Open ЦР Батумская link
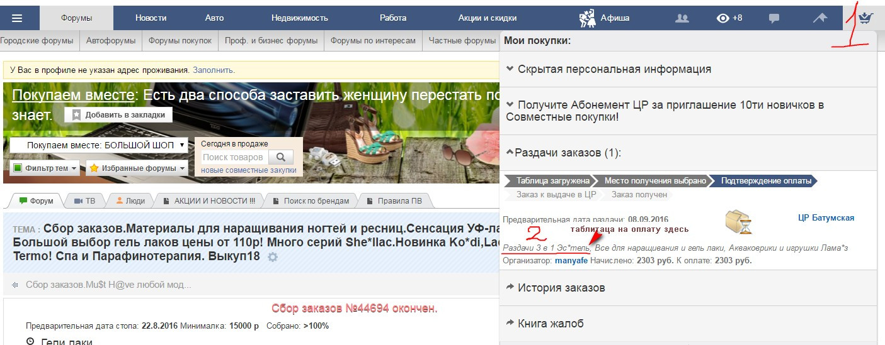This screenshot has width=885, height=345. (826, 218)
